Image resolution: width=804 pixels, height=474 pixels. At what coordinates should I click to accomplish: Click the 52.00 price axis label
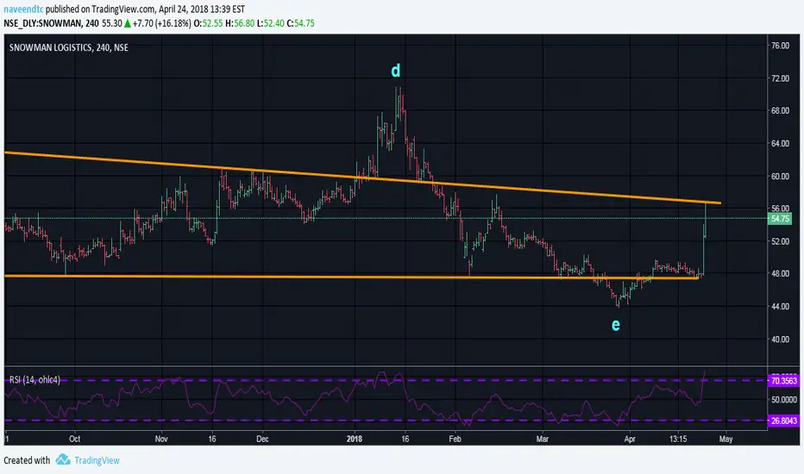pos(780,241)
